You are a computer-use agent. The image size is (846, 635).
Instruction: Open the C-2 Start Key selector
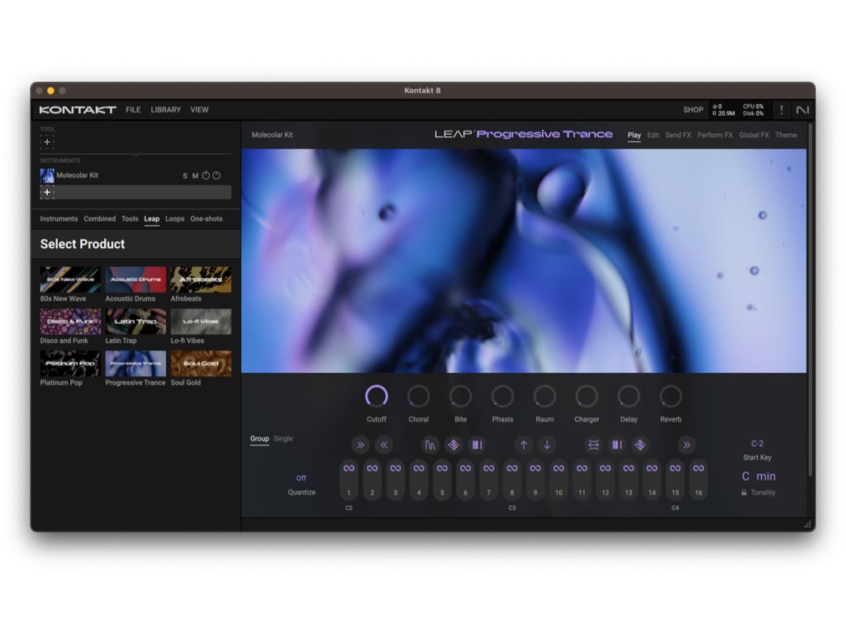[x=757, y=443]
